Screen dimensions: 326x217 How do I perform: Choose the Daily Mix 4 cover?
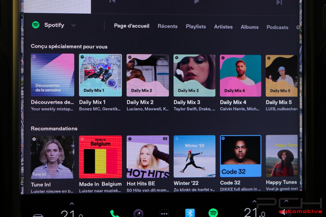click(240, 76)
